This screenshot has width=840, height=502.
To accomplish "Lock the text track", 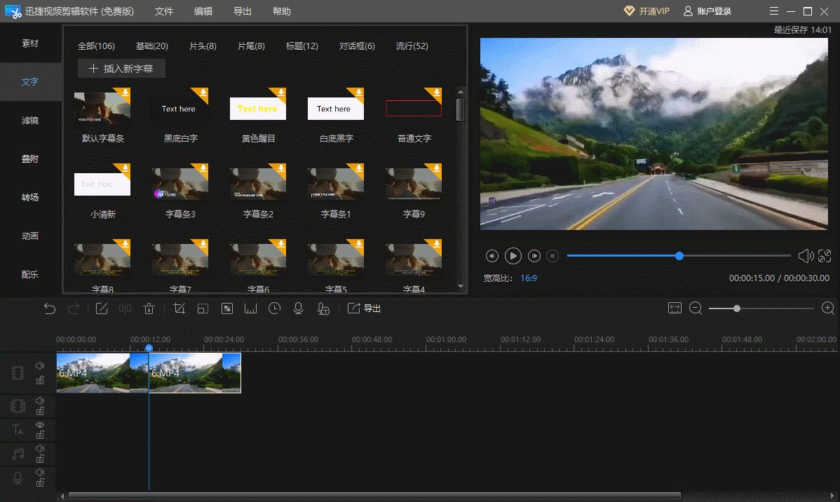I will click(x=40, y=435).
